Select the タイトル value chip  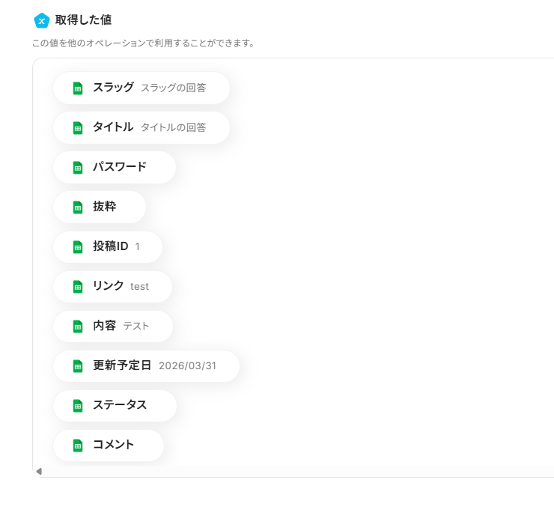pyautogui.click(x=141, y=128)
